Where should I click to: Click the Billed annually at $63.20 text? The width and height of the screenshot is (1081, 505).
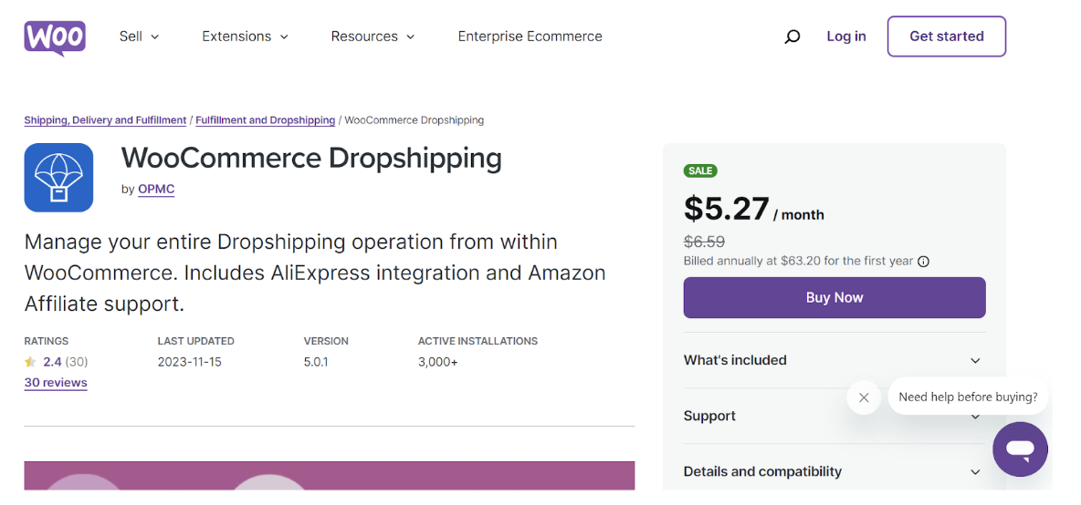798,262
